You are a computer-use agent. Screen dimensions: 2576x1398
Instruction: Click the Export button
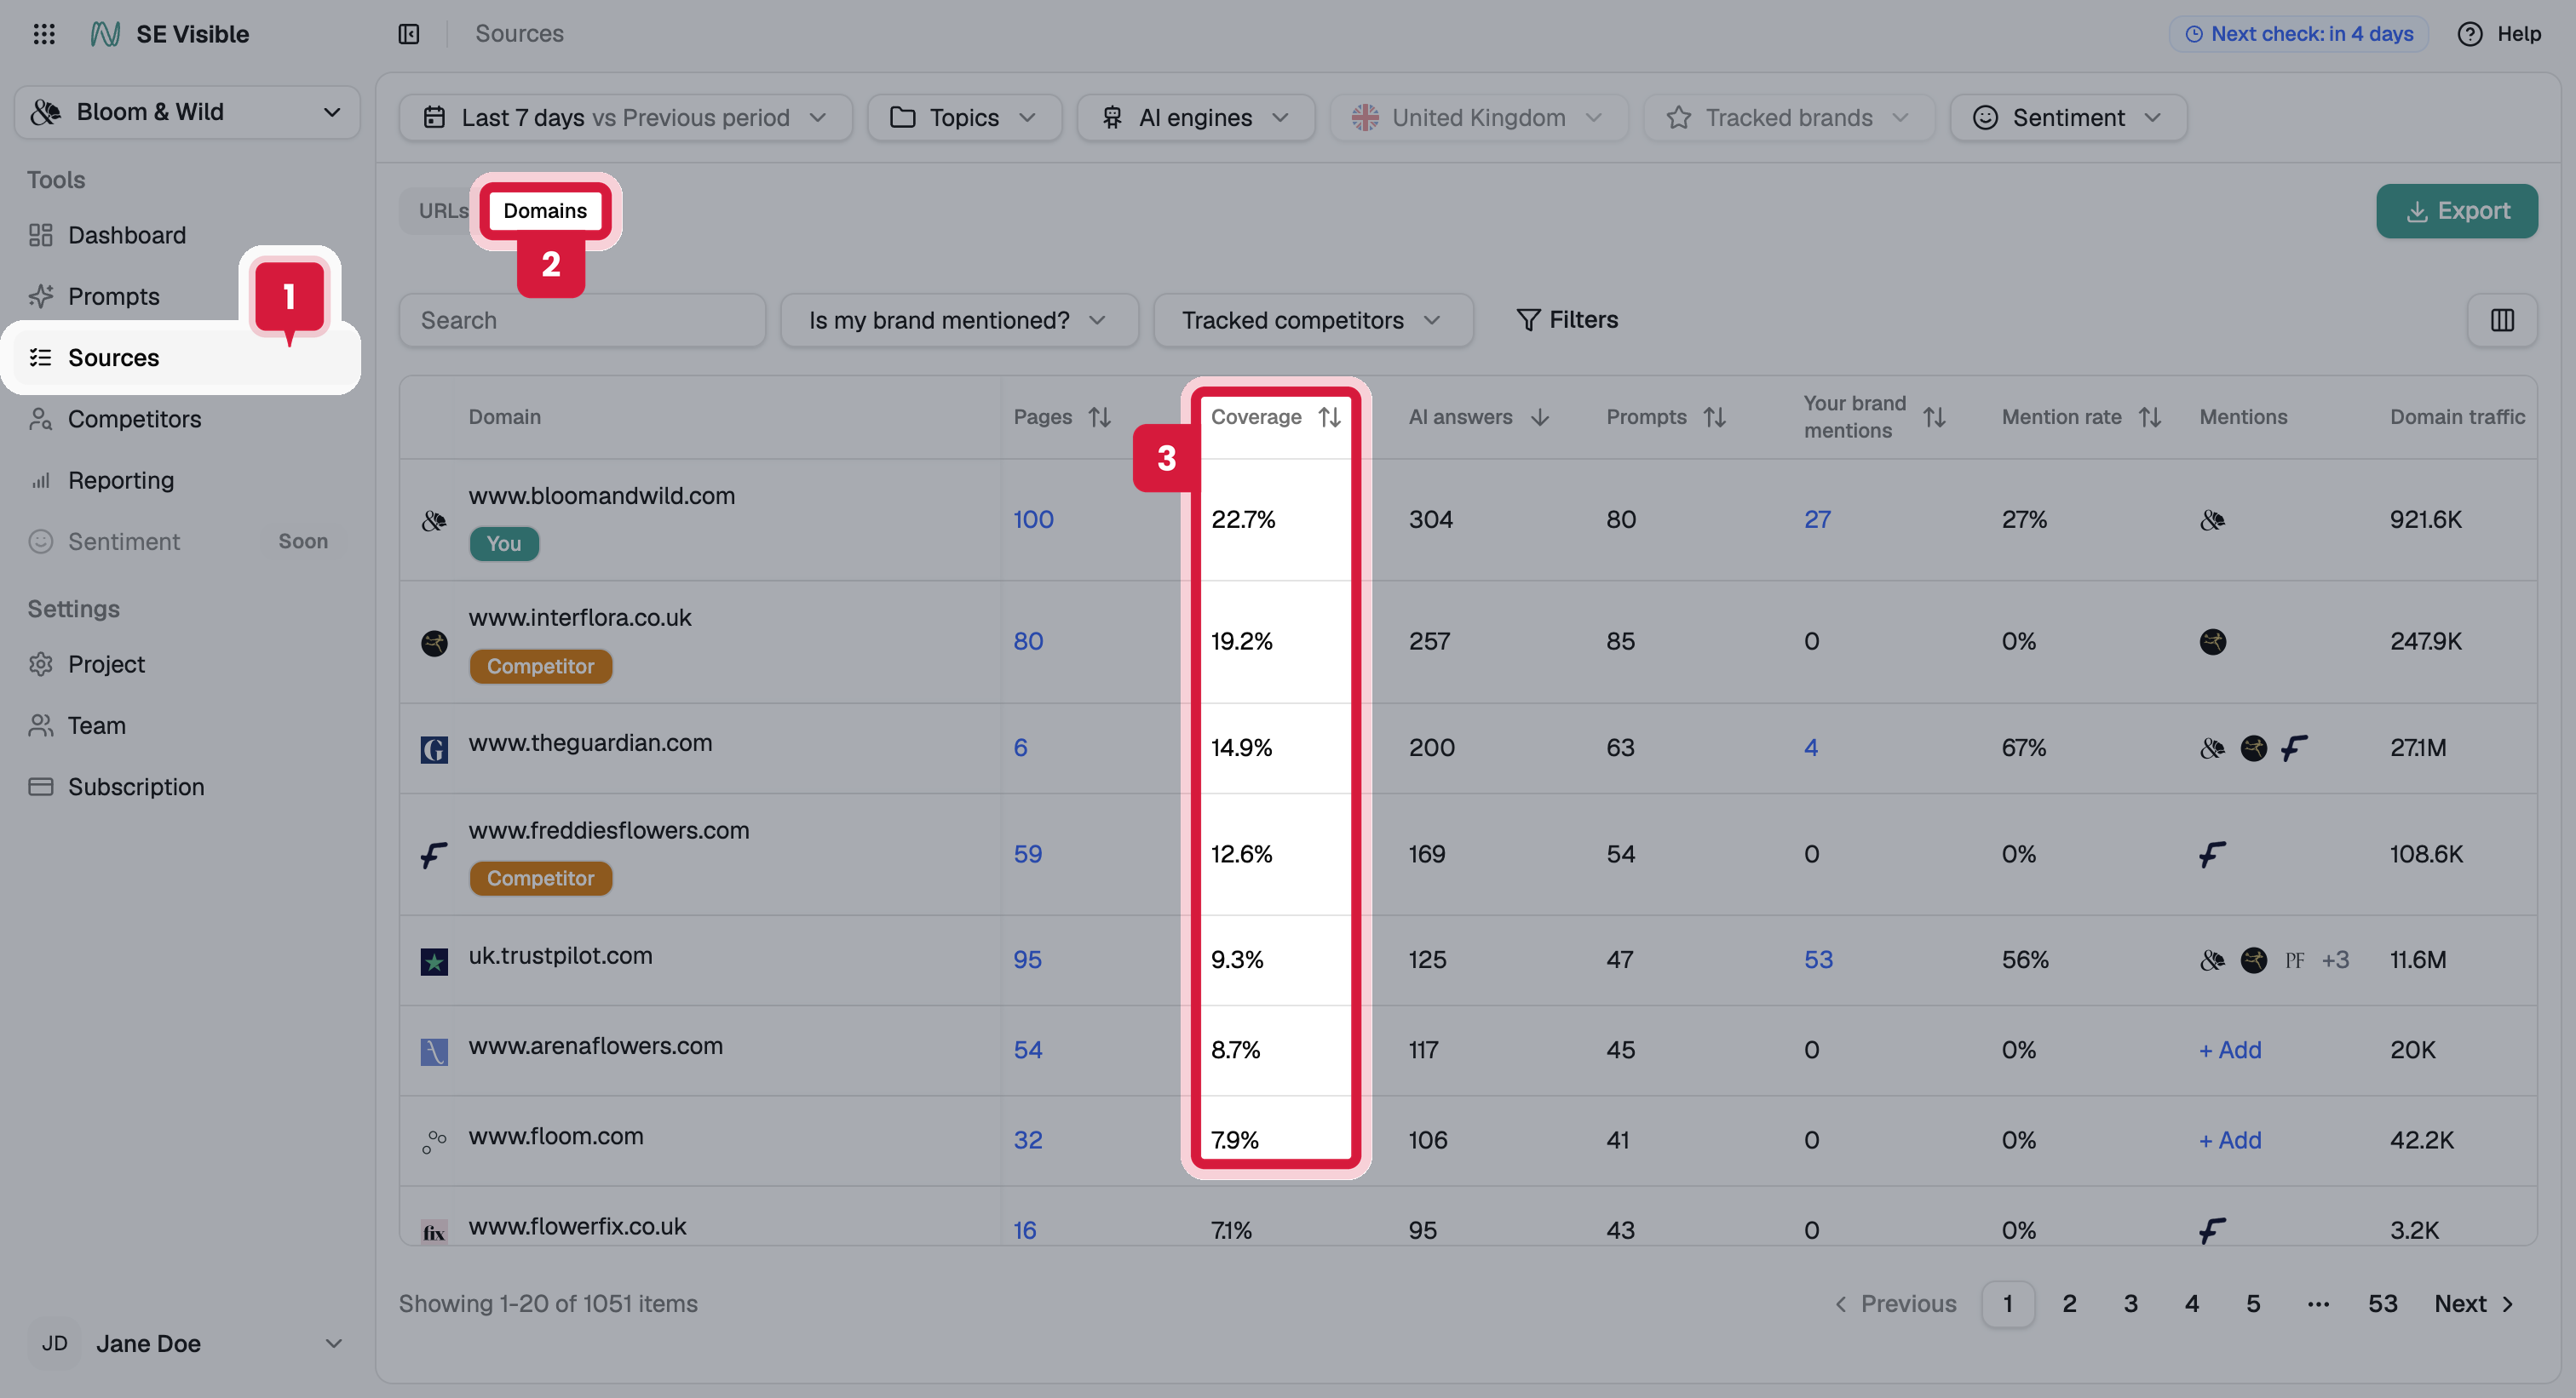(2456, 211)
